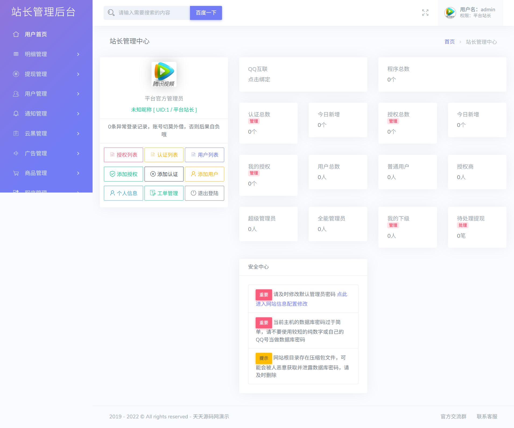Expand the 明细管理 submenu
This screenshot has height=428, width=514.
(78, 54)
